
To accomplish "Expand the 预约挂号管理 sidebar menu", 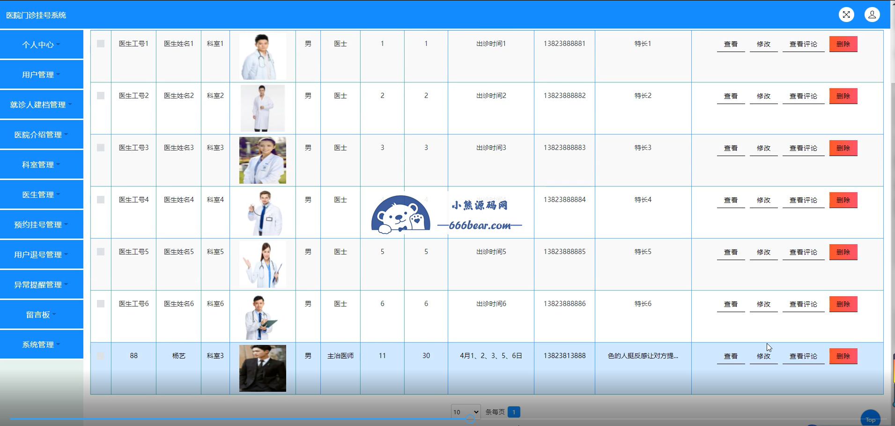I will [41, 224].
